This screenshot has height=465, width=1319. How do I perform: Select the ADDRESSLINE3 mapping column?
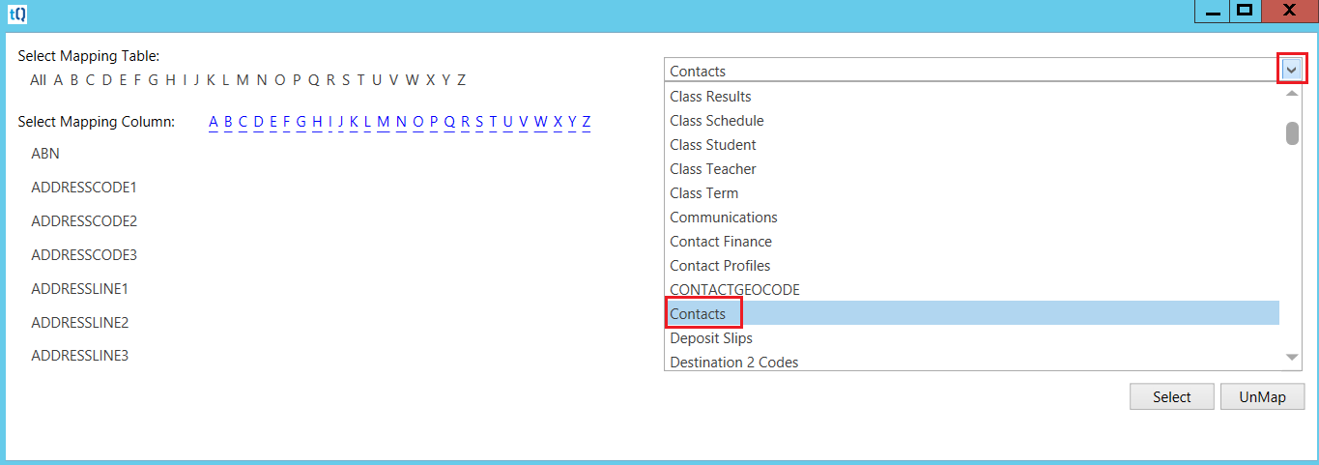coord(80,356)
